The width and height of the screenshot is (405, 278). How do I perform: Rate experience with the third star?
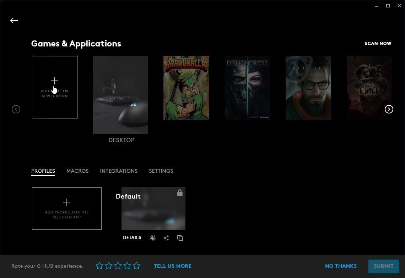[118, 266]
